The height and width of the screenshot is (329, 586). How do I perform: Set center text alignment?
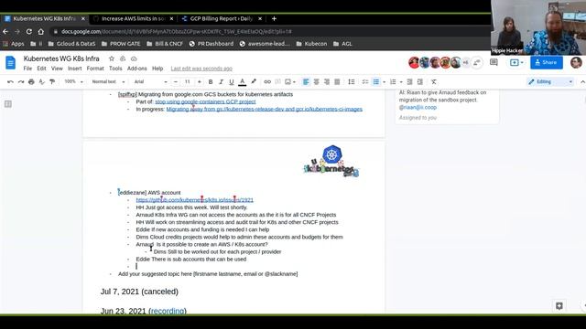pos(316,81)
